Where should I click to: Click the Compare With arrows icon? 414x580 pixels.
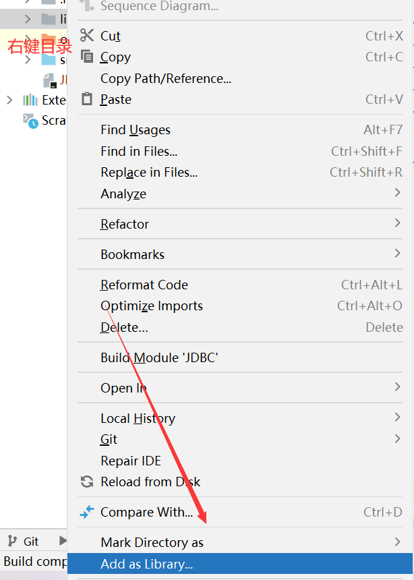click(87, 512)
